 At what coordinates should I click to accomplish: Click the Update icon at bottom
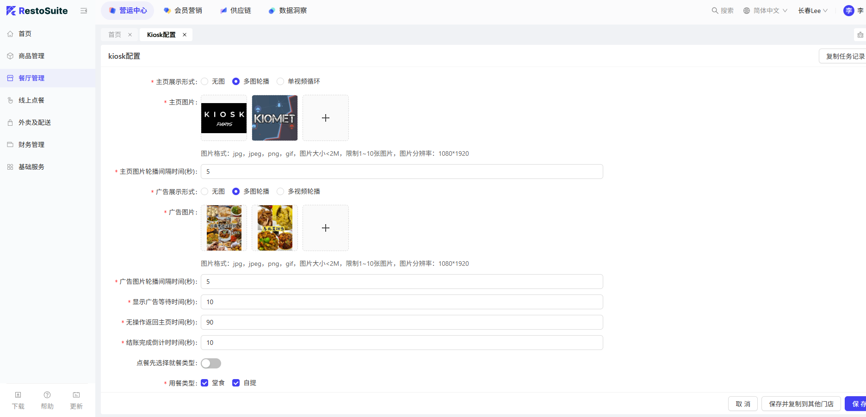coord(76,395)
